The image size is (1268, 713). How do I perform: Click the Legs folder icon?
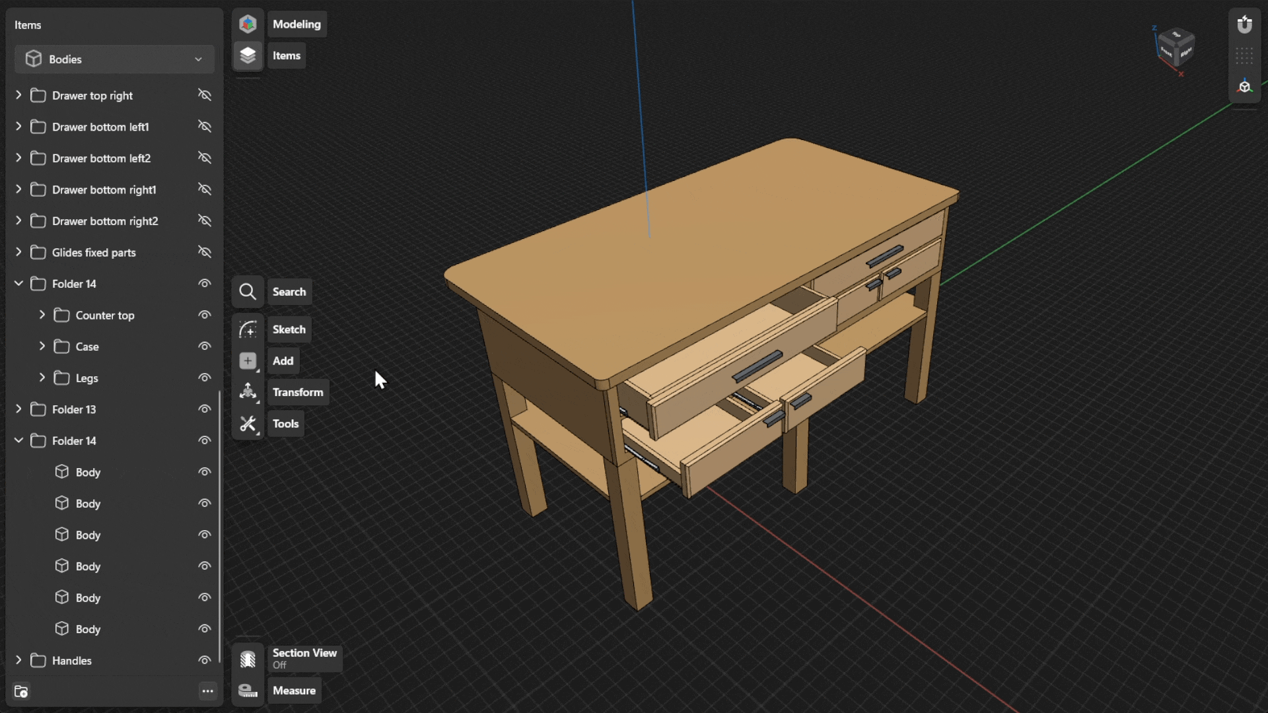(x=62, y=378)
